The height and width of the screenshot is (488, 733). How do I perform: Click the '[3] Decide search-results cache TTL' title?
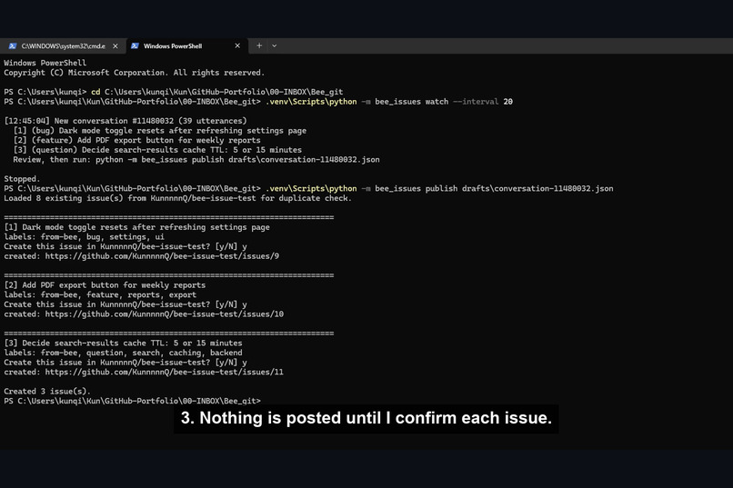point(123,343)
